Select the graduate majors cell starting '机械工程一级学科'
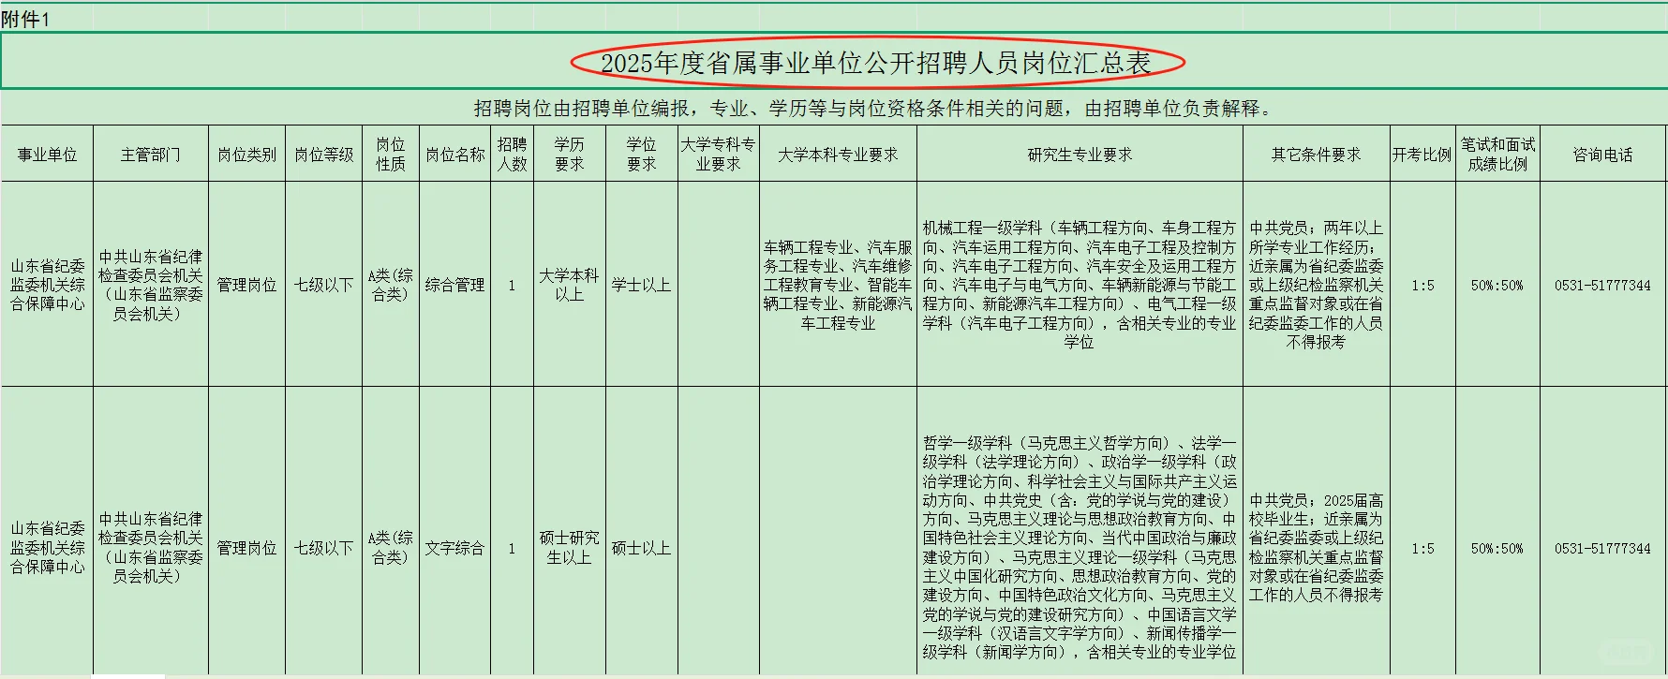The image size is (1668, 679). click(1080, 285)
